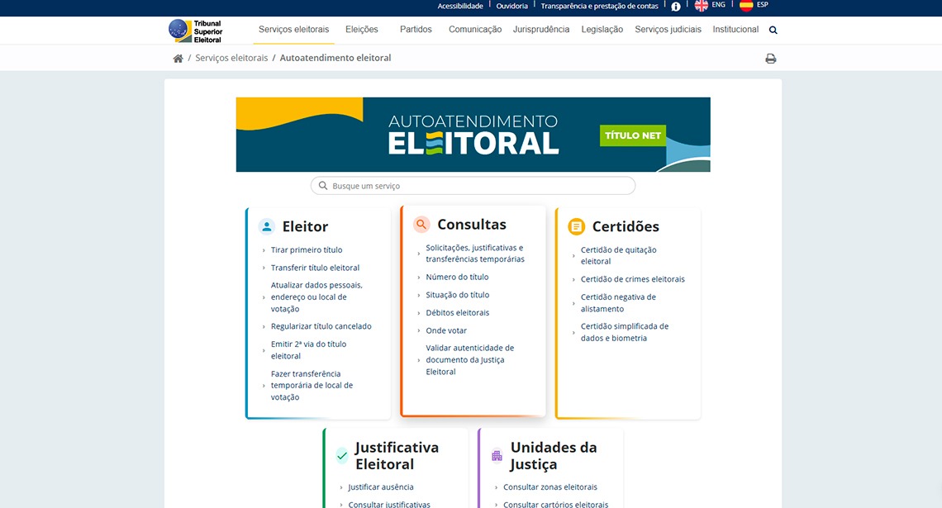Switch language with the Spain flag icon
This screenshot has height=508, width=942.
(745, 6)
